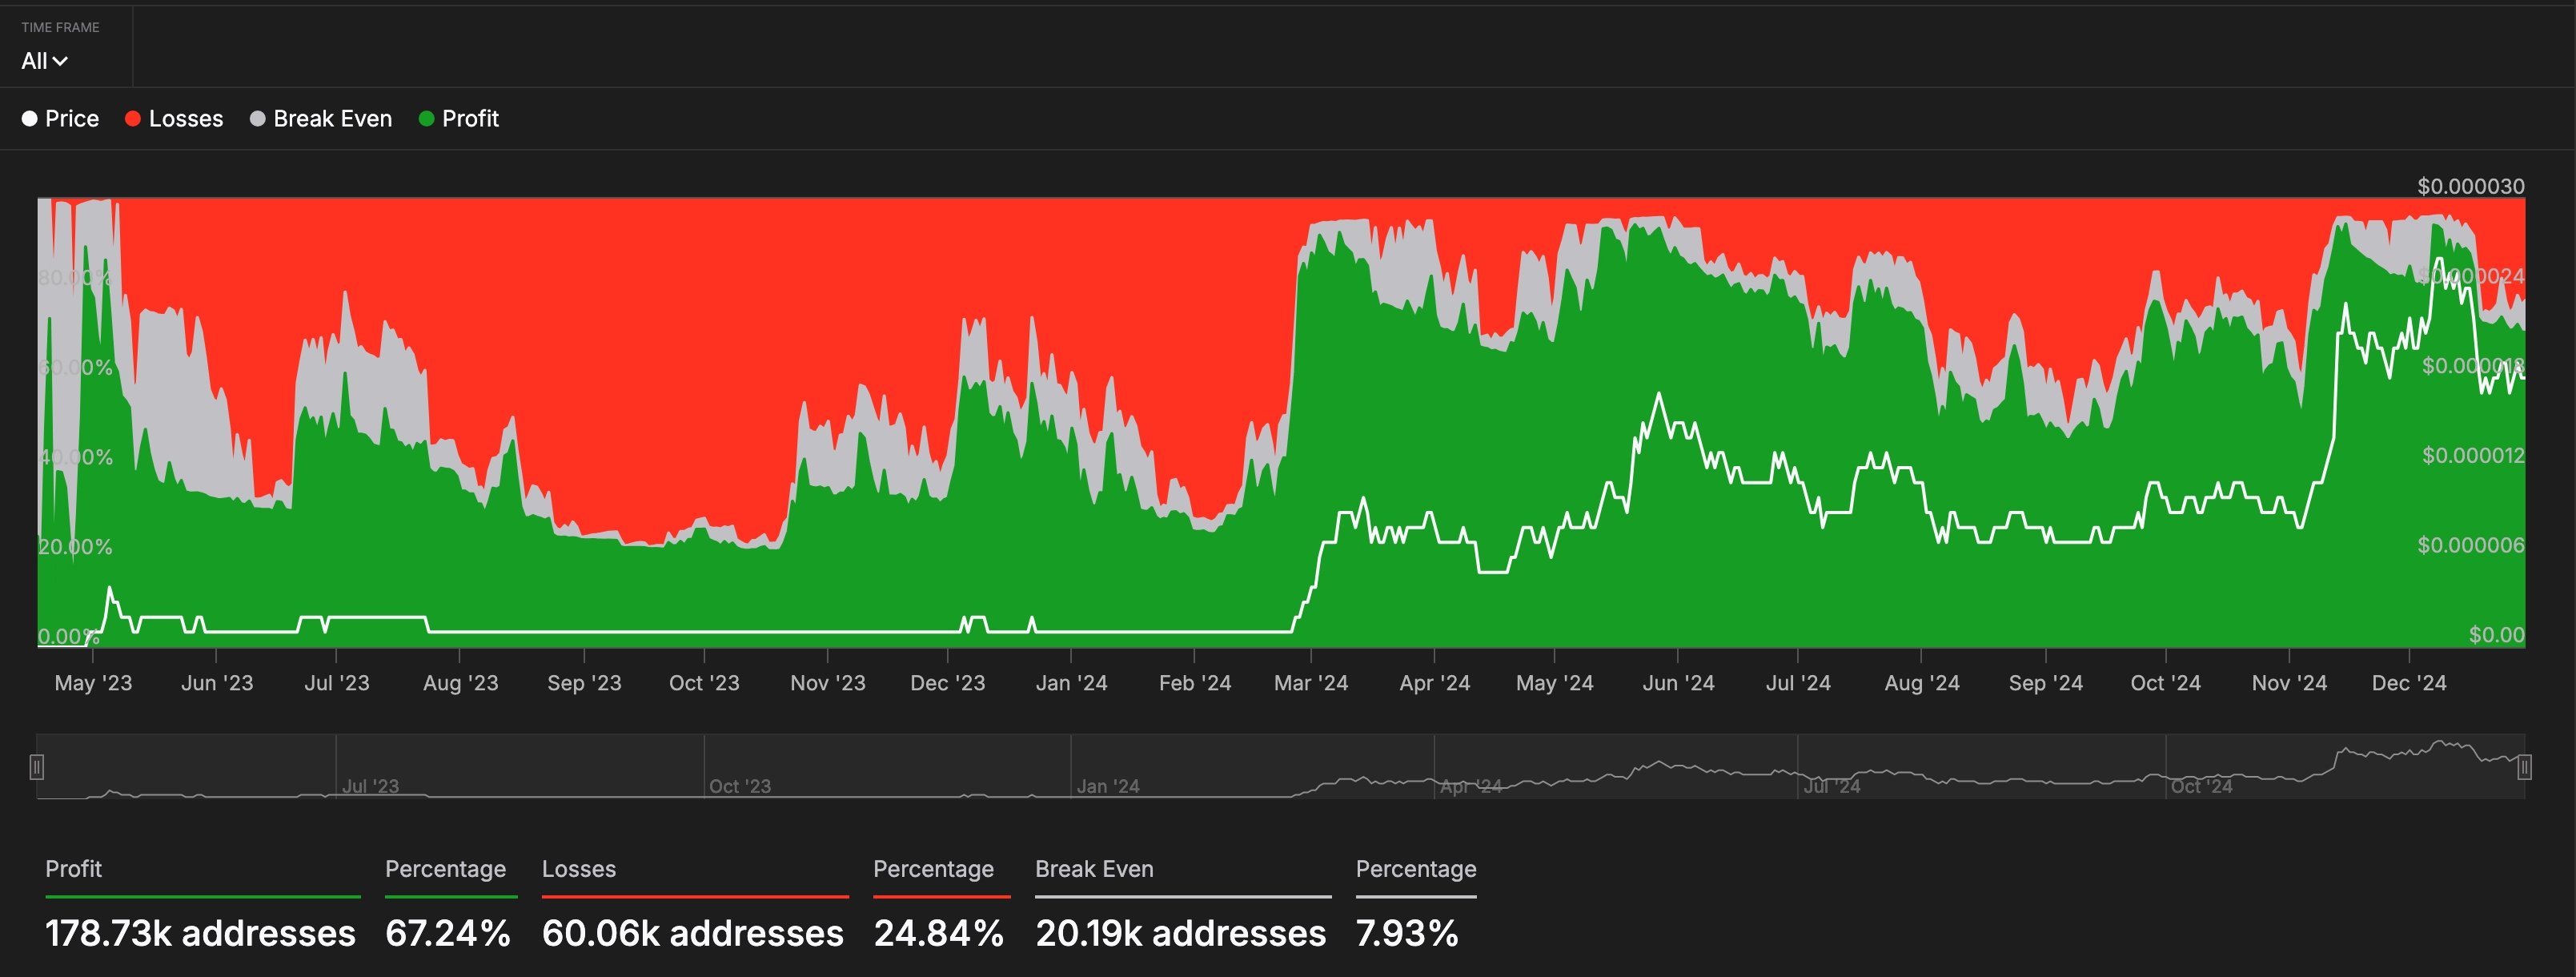This screenshot has height=977, width=2576.
Task: Click the Nov '24 axis label
Action: (x=2290, y=683)
